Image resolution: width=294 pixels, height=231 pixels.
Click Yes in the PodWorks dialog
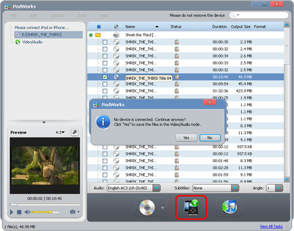pos(186,138)
